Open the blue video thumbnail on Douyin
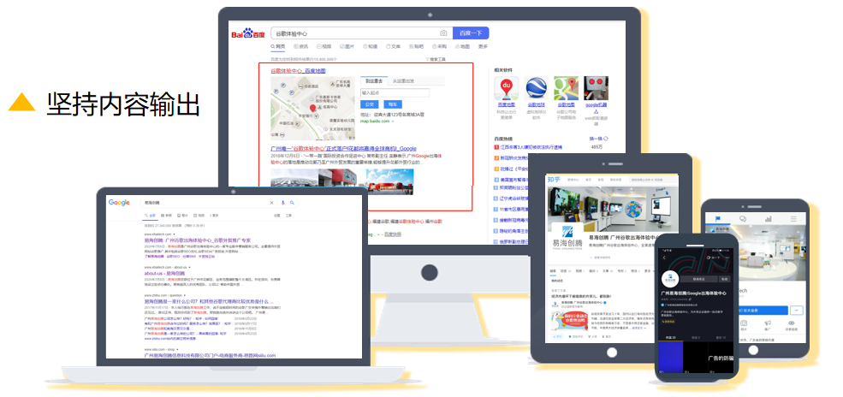This screenshot has height=397, width=843. (670, 358)
